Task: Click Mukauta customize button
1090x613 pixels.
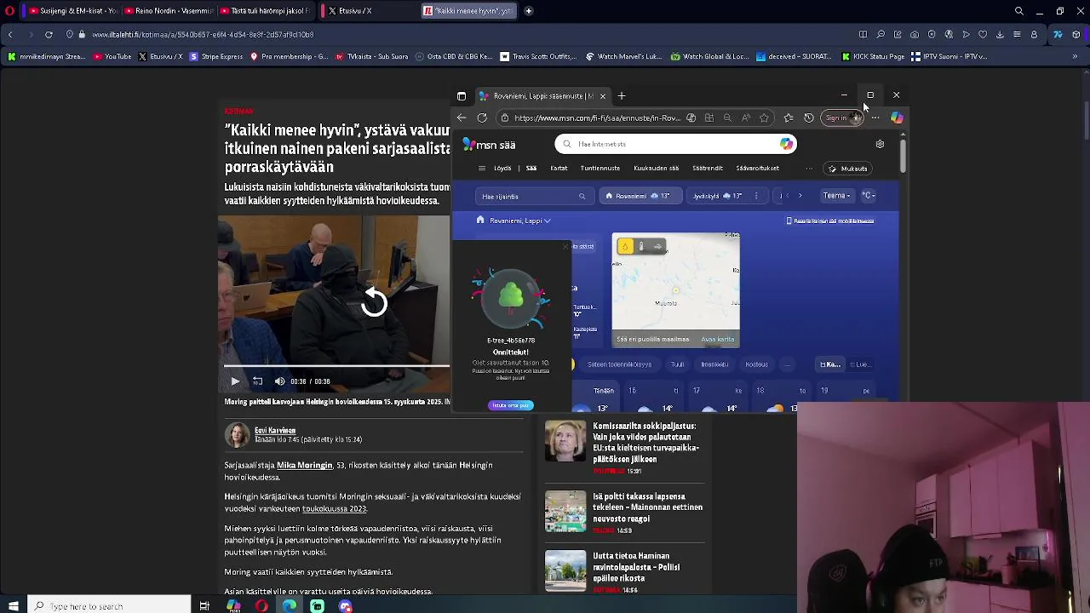Action: 848,169
